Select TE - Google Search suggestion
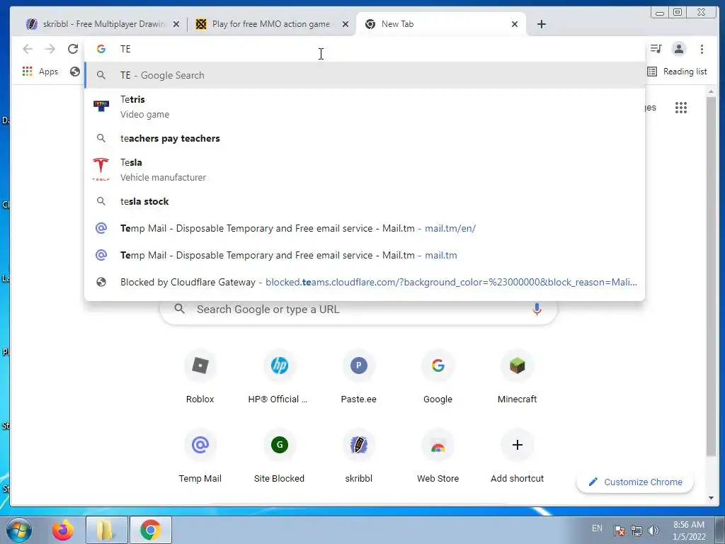725x544 pixels. point(365,75)
